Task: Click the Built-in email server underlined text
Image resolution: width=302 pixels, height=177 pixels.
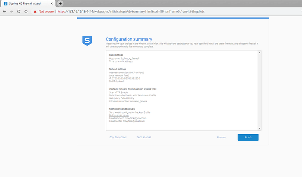Action: click(x=119, y=115)
